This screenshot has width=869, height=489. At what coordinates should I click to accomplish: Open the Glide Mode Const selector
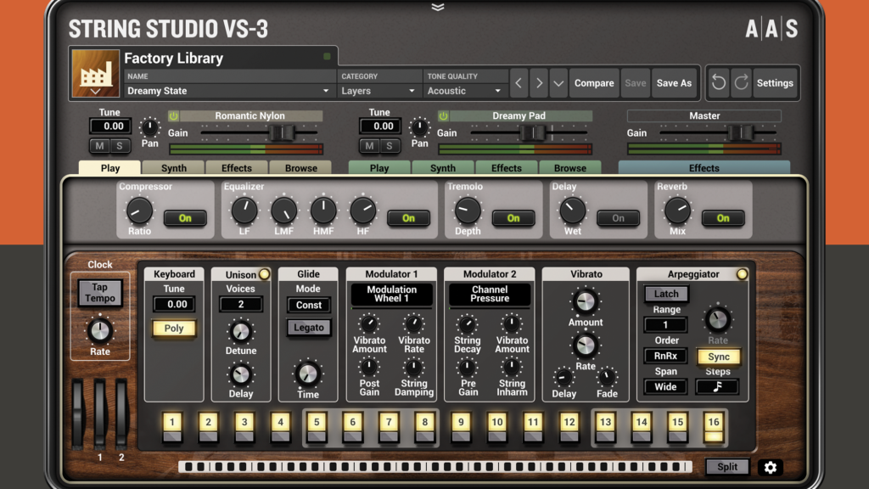tap(309, 305)
